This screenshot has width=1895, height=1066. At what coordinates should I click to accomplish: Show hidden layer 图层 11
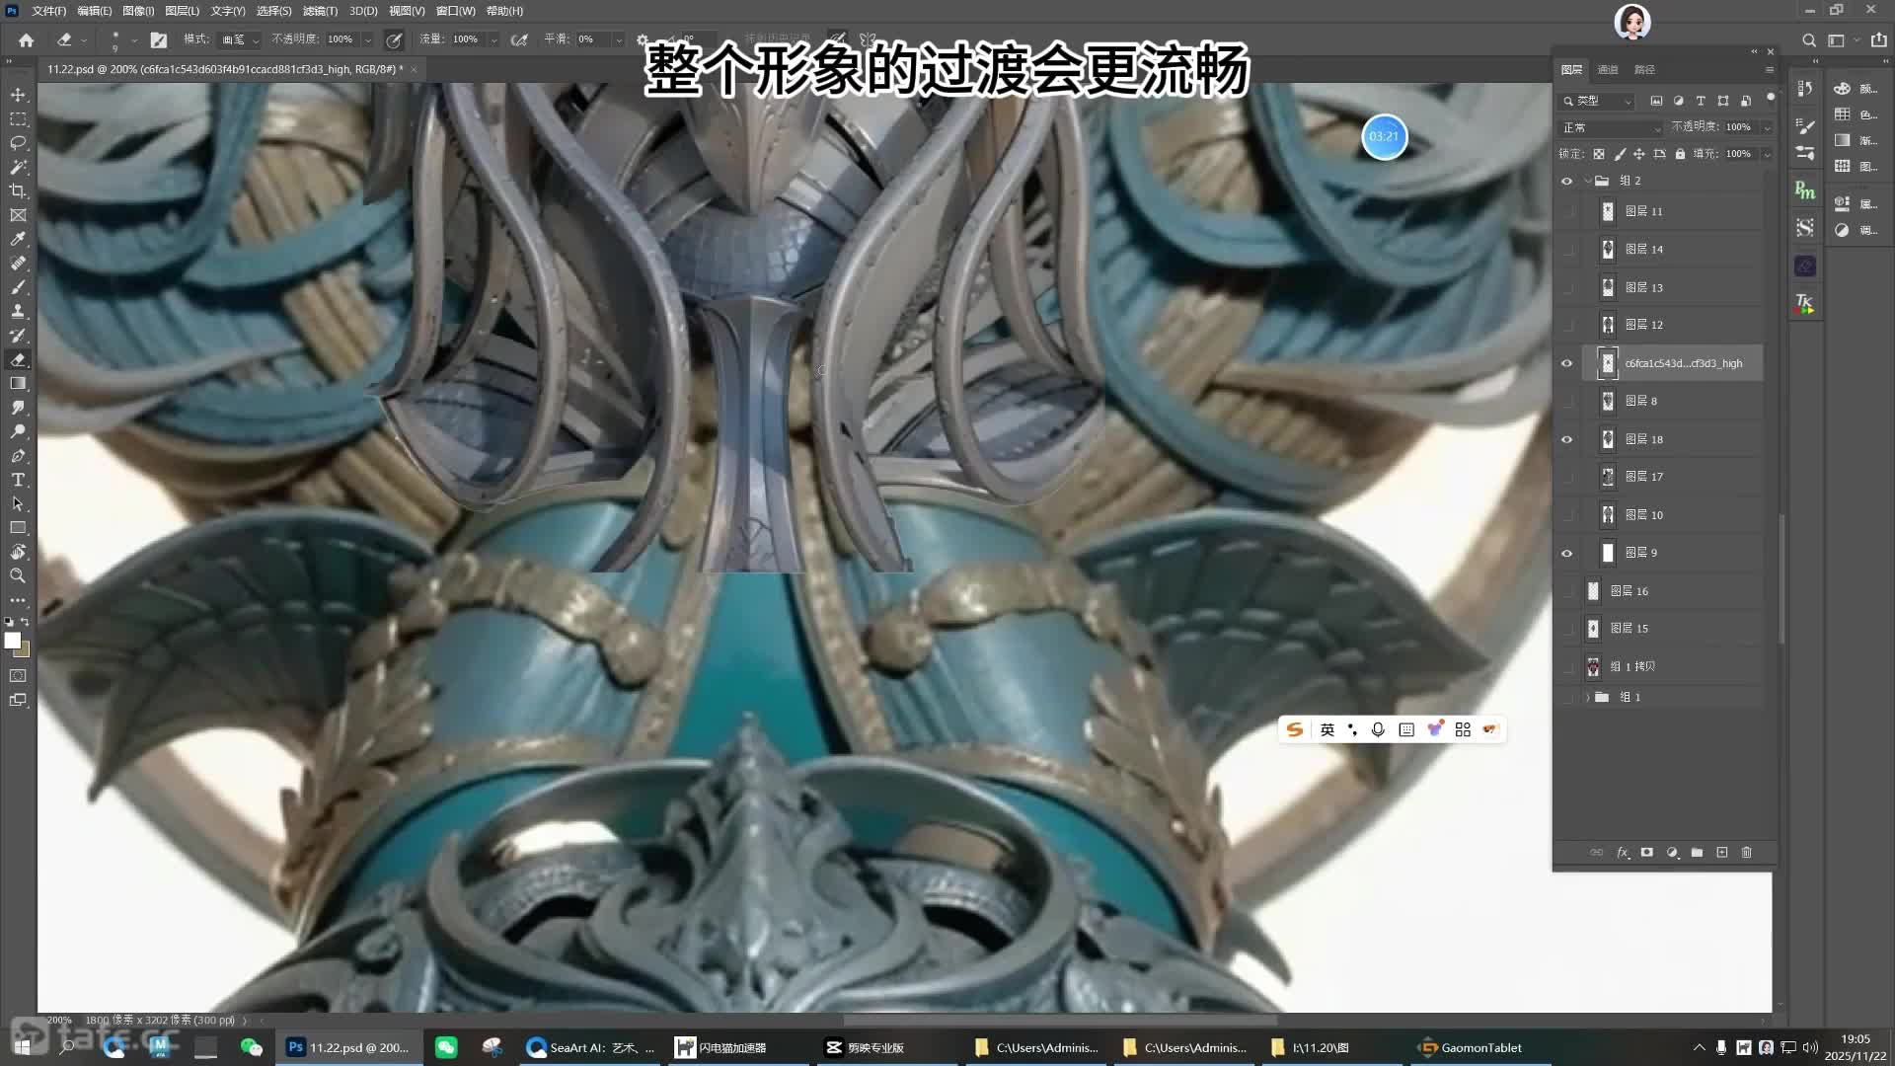pyautogui.click(x=1566, y=211)
